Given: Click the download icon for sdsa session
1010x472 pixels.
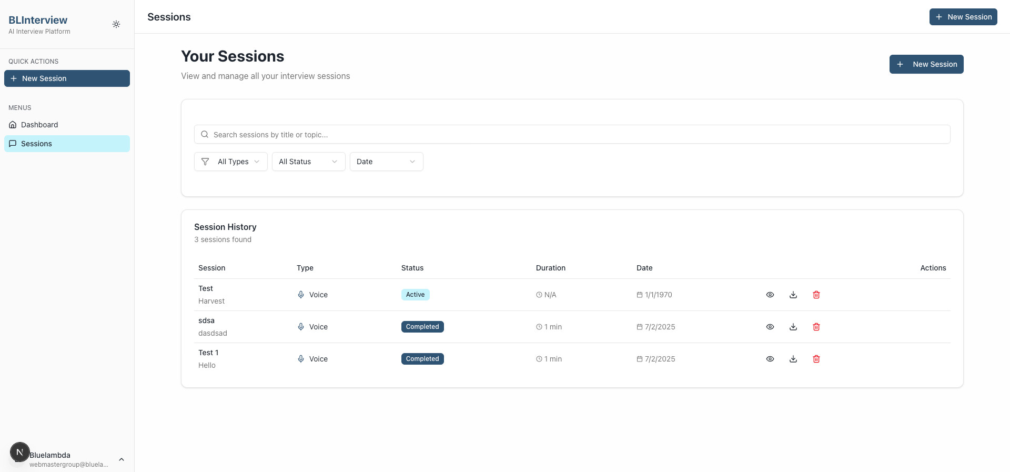Looking at the screenshot, I should pyautogui.click(x=793, y=327).
